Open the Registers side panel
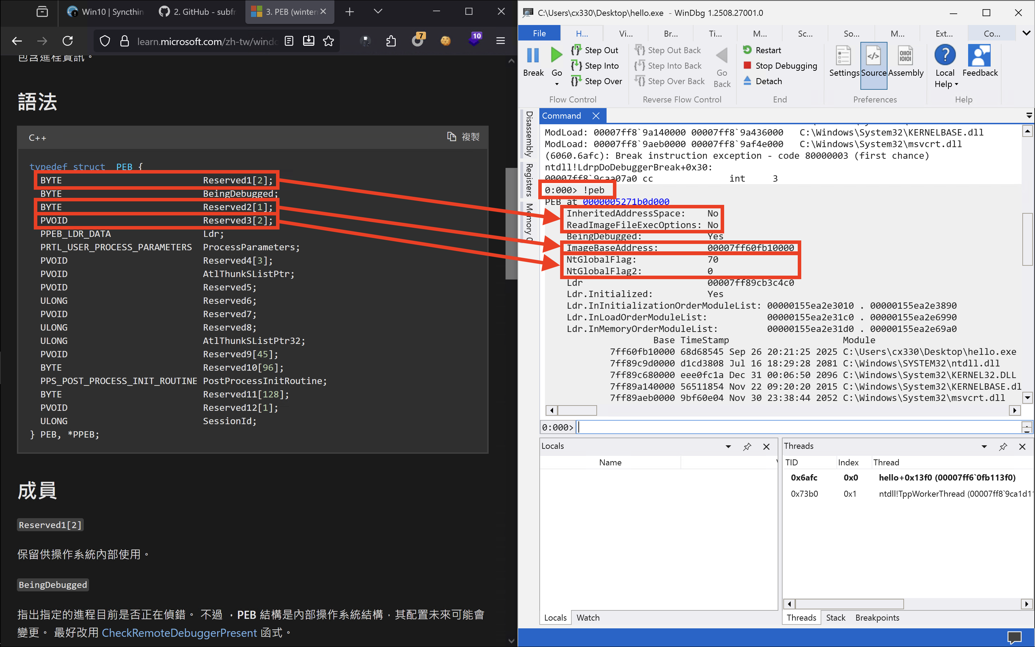Screen dimensions: 1035x647 click(x=529, y=180)
